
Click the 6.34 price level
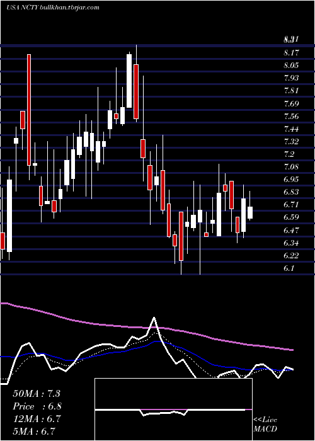point(291,243)
